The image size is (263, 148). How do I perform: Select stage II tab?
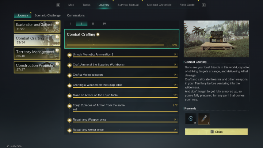click(81, 24)
